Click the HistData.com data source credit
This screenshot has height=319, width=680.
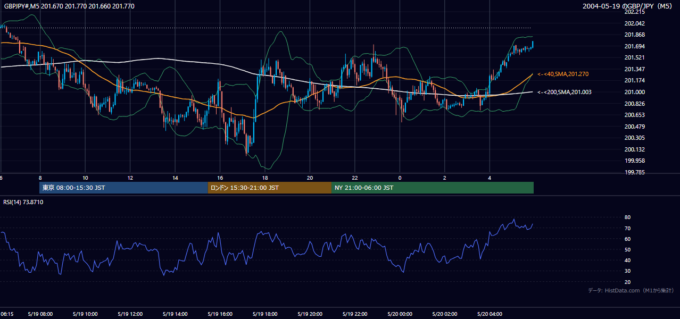[x=631, y=290]
